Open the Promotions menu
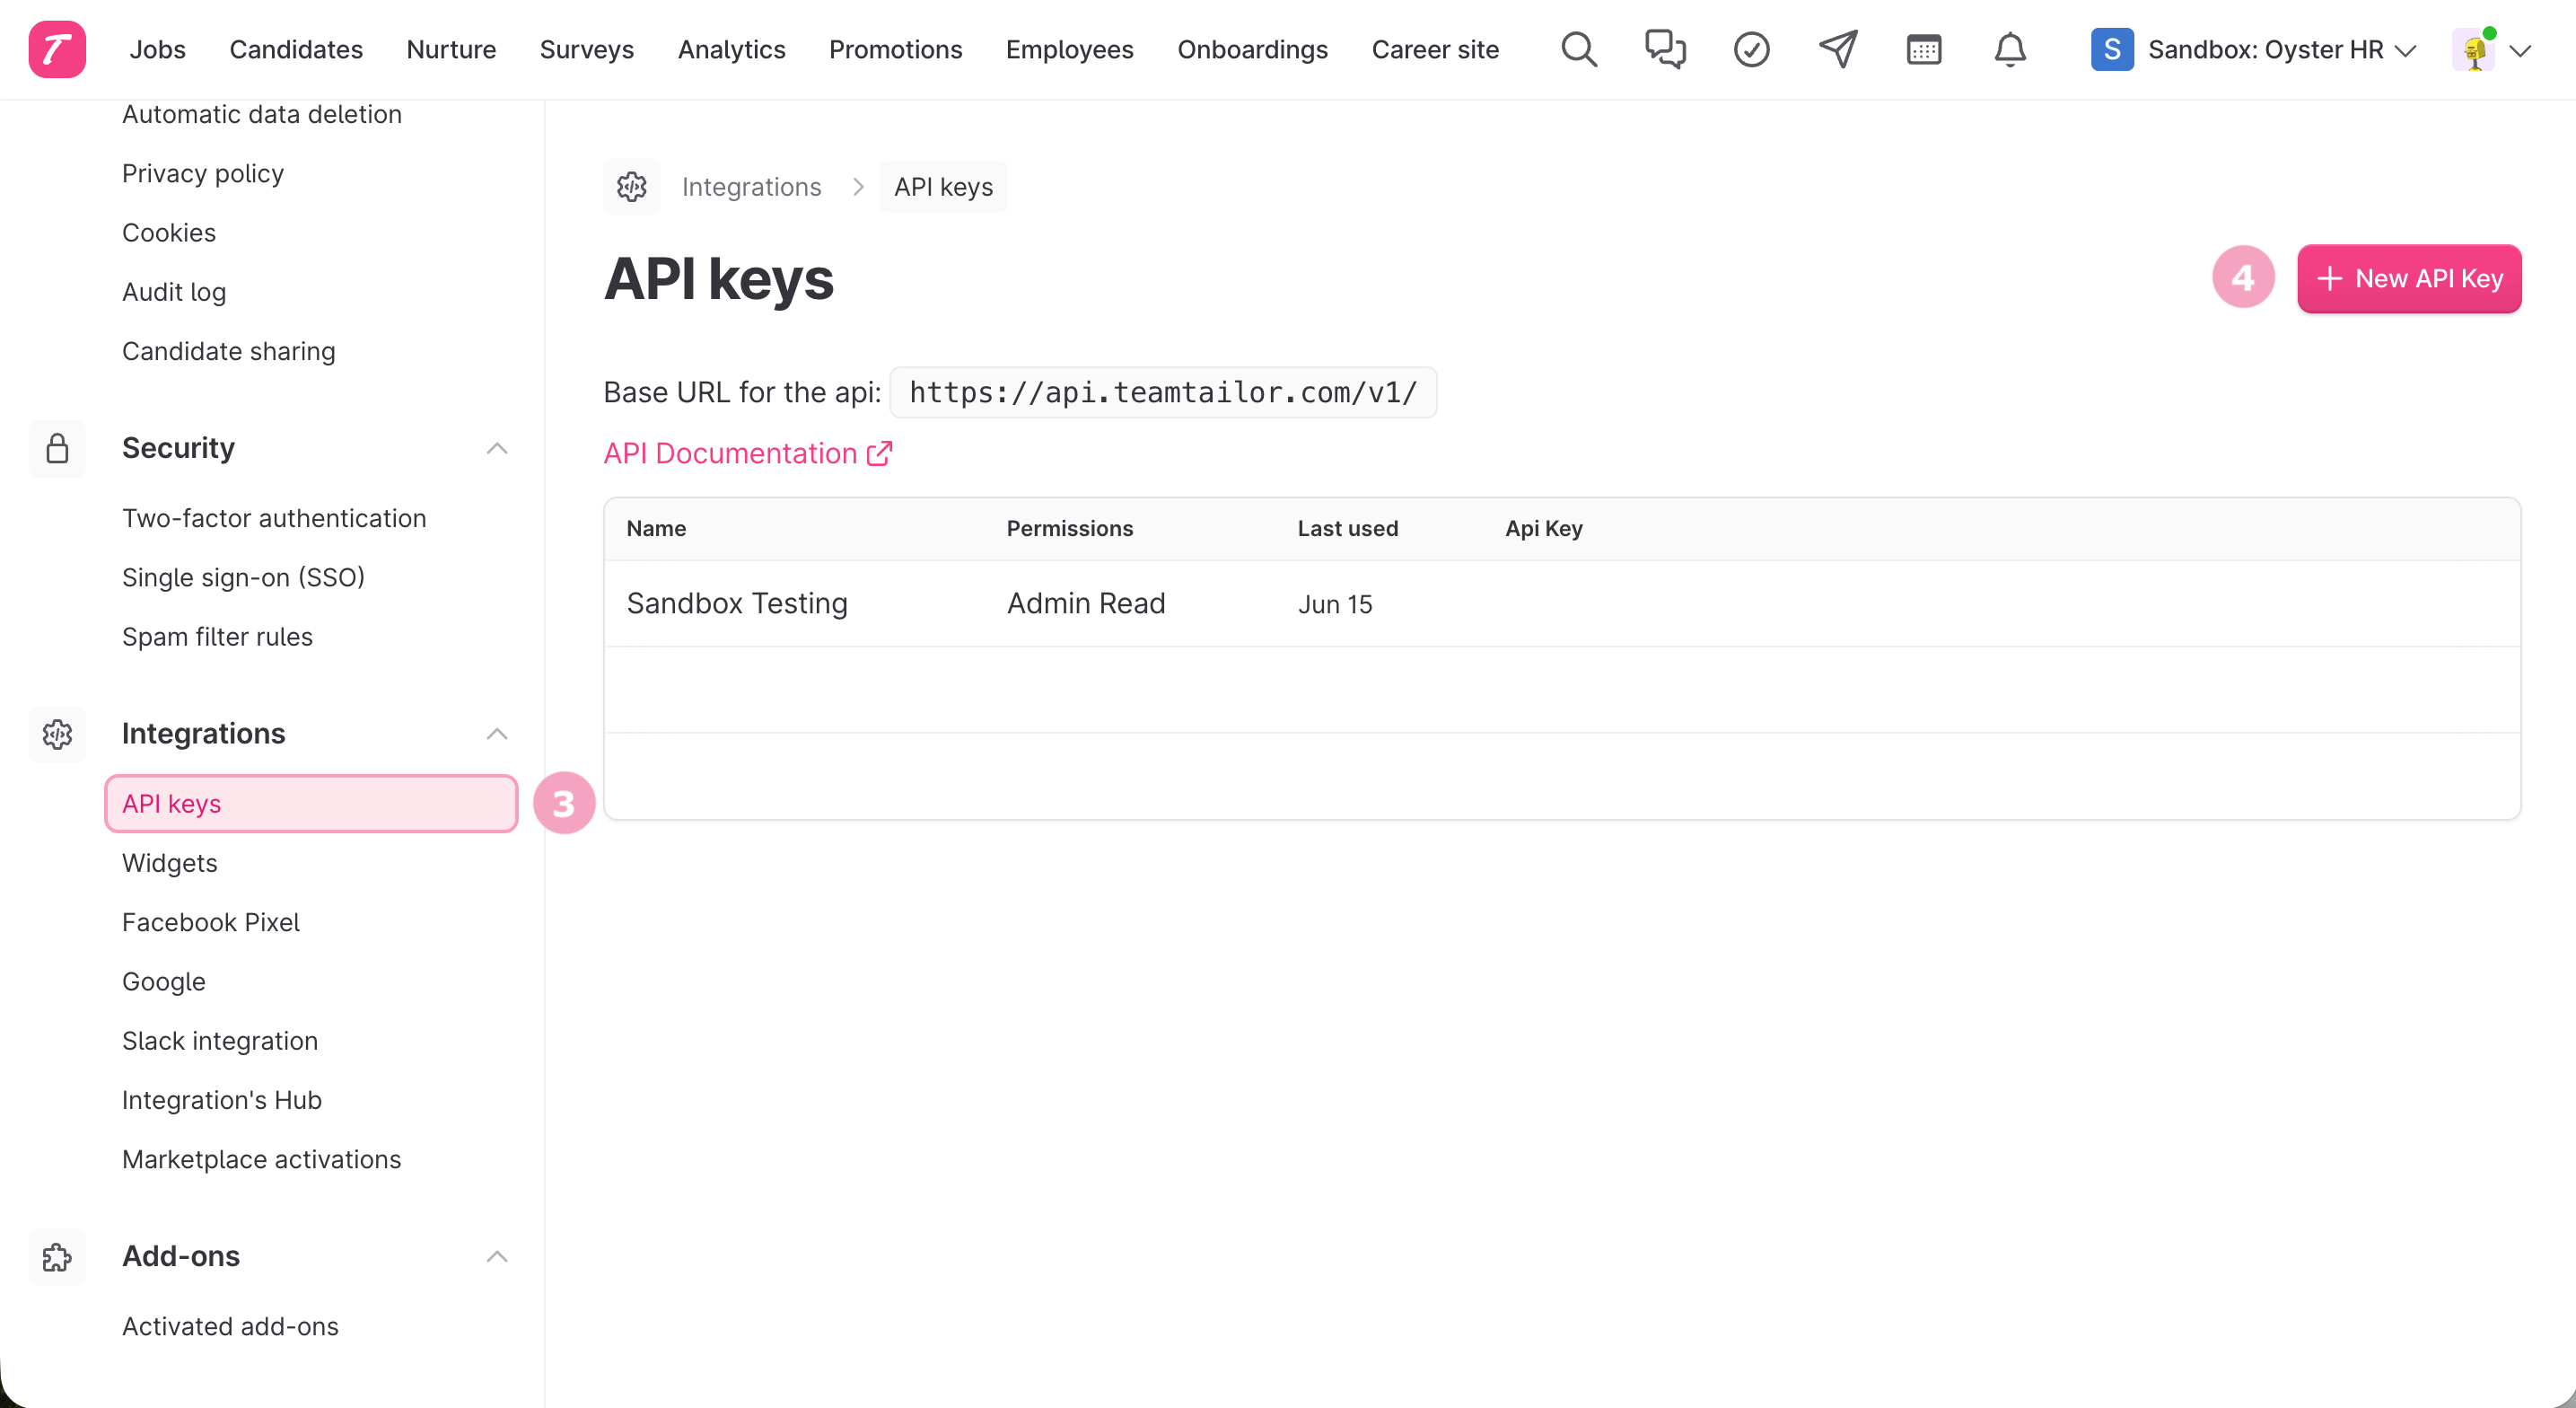The image size is (2576, 1408). [x=896, y=49]
